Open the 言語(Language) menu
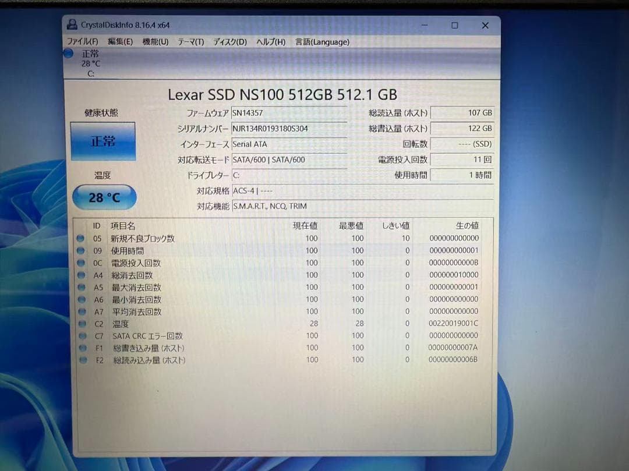 coord(321,42)
